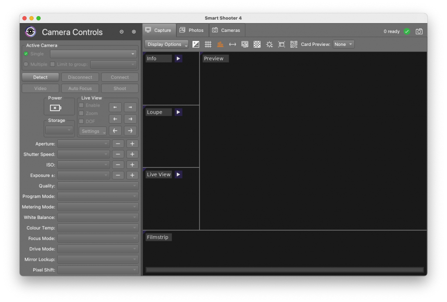
Task: Switch to the Cameras tab
Action: [x=227, y=30]
